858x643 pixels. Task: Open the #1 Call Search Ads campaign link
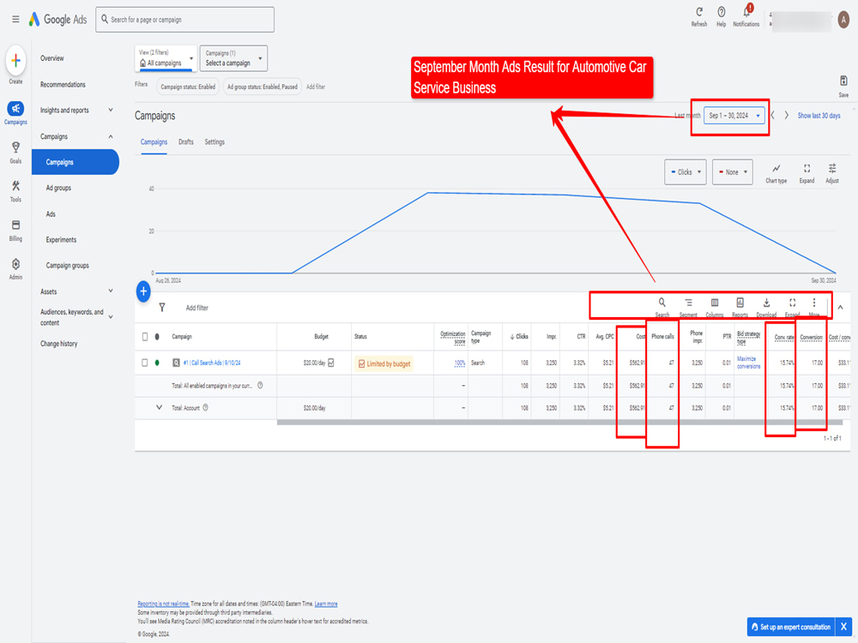[212, 363]
